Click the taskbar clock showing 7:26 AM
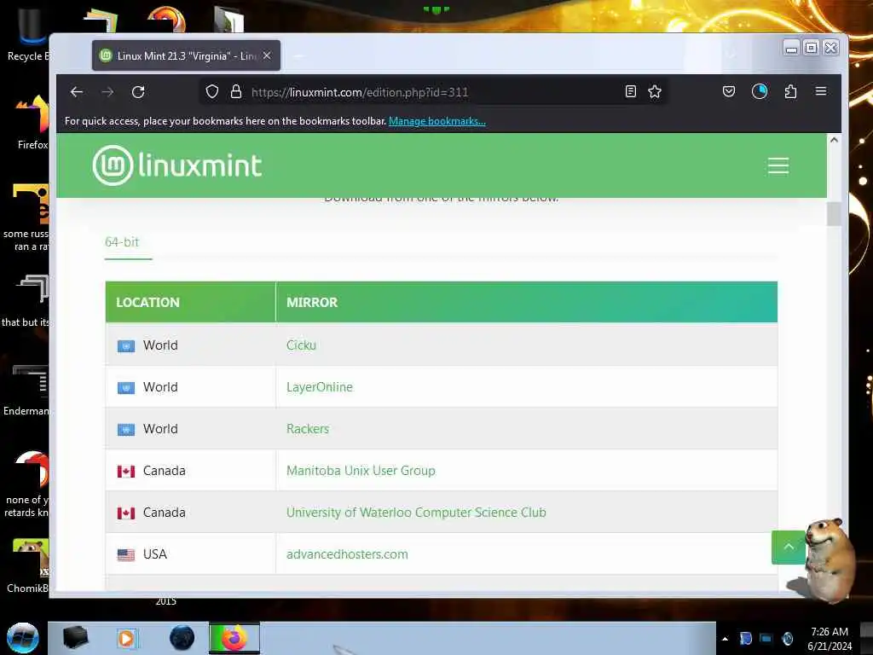The height and width of the screenshot is (655, 873). point(830,639)
